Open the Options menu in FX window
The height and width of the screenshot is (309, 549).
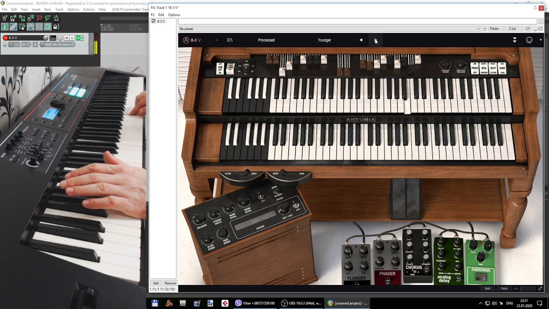click(174, 15)
